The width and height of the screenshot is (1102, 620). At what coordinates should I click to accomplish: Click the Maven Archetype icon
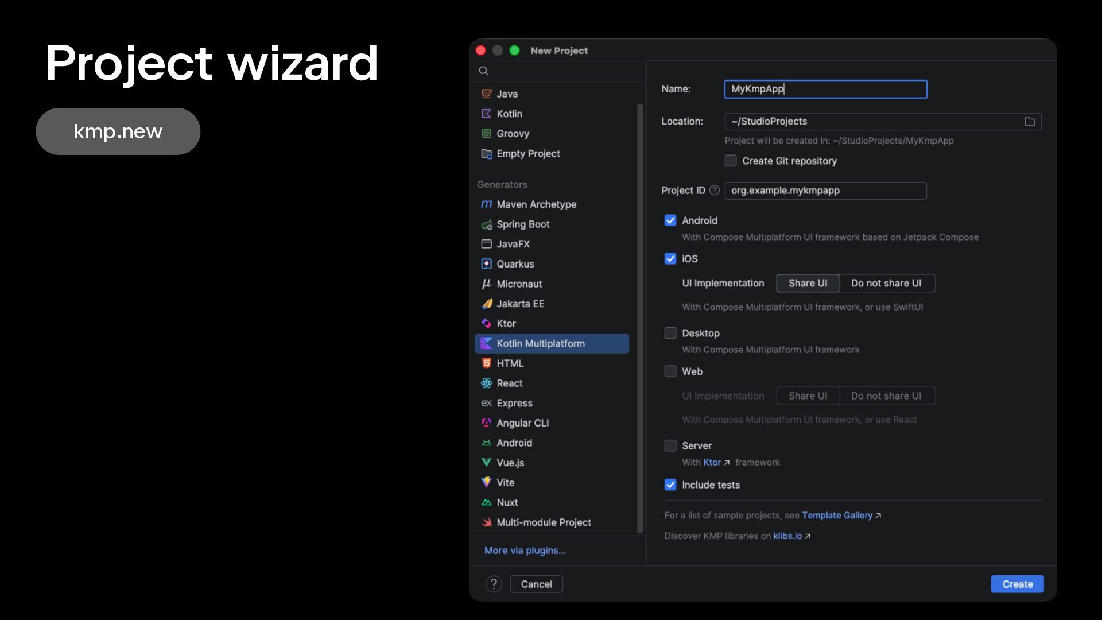tap(487, 204)
